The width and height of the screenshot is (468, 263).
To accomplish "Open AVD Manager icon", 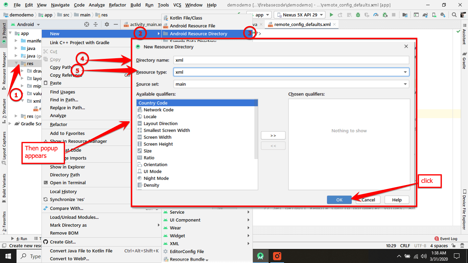I will click(434, 15).
